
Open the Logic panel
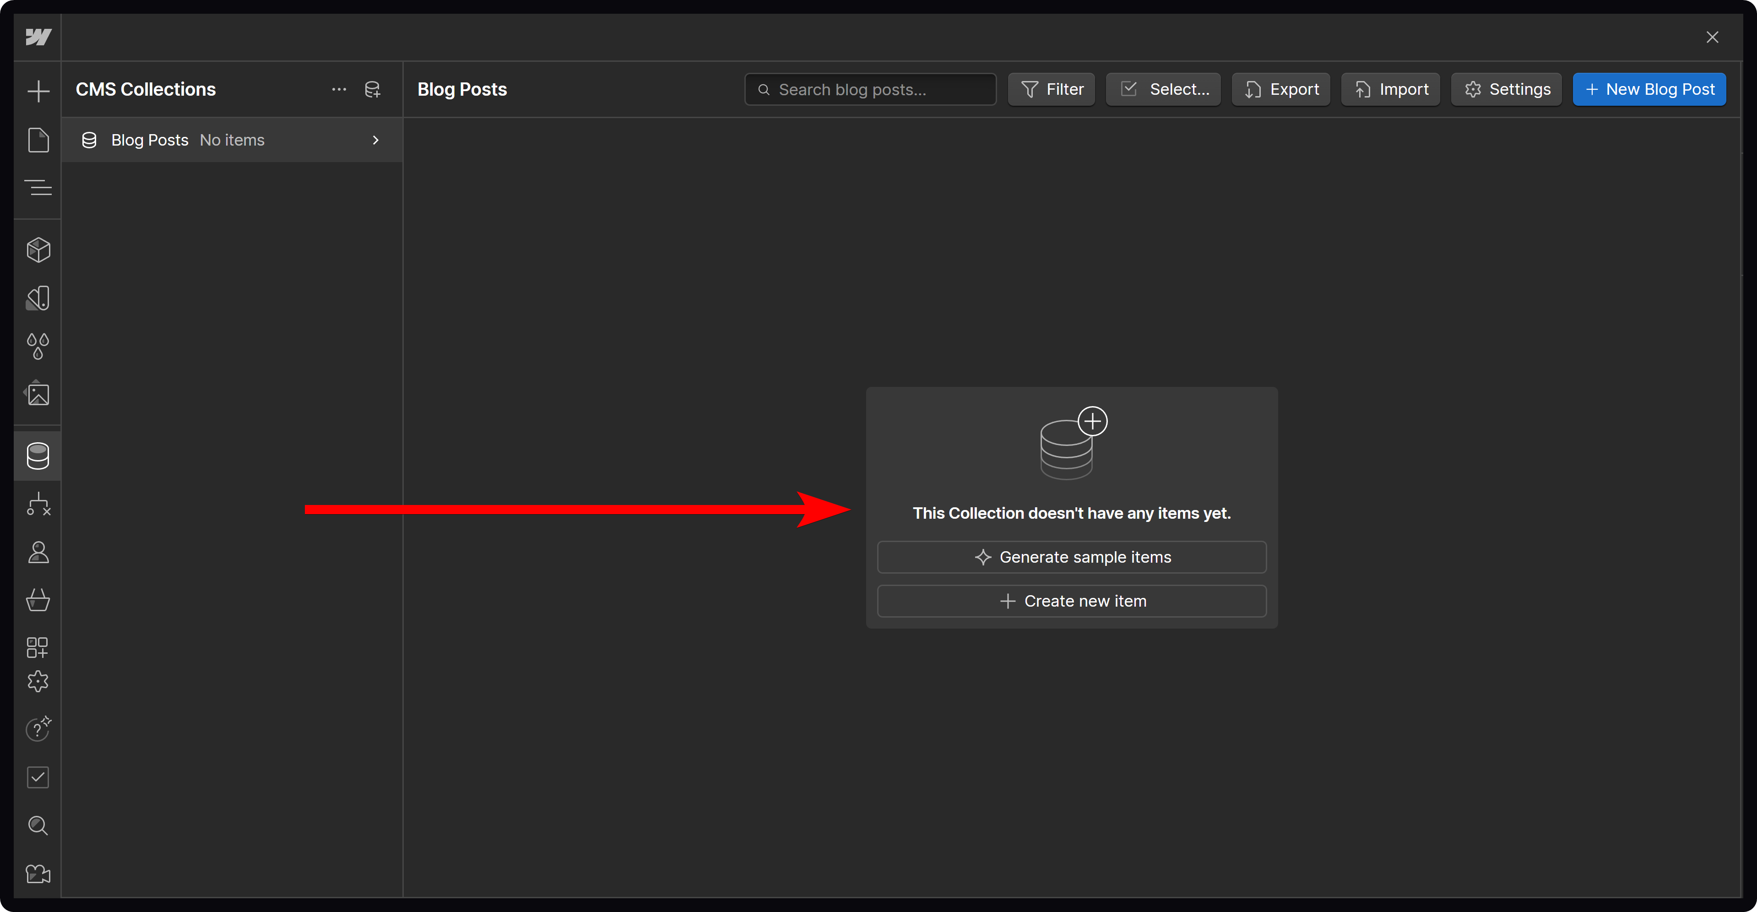38,505
